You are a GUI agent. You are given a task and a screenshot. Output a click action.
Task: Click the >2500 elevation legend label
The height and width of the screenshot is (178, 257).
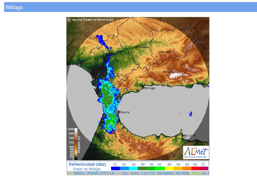point(71,129)
